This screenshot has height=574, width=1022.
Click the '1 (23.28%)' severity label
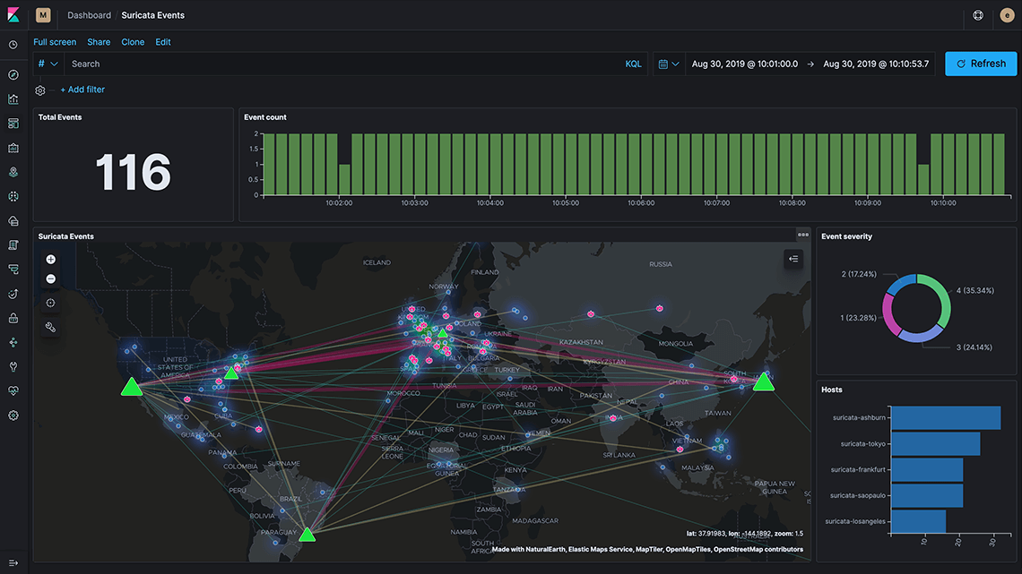point(859,318)
